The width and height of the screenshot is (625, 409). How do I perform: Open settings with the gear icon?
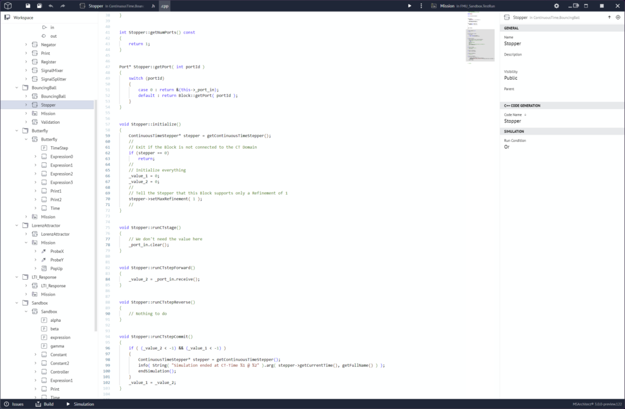pos(557,6)
